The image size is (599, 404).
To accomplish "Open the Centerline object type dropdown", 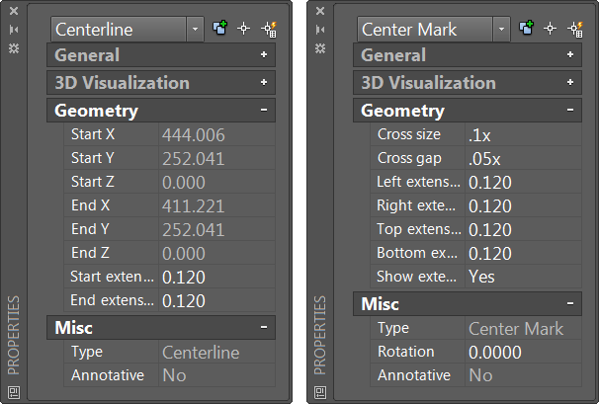I will 195,30.
